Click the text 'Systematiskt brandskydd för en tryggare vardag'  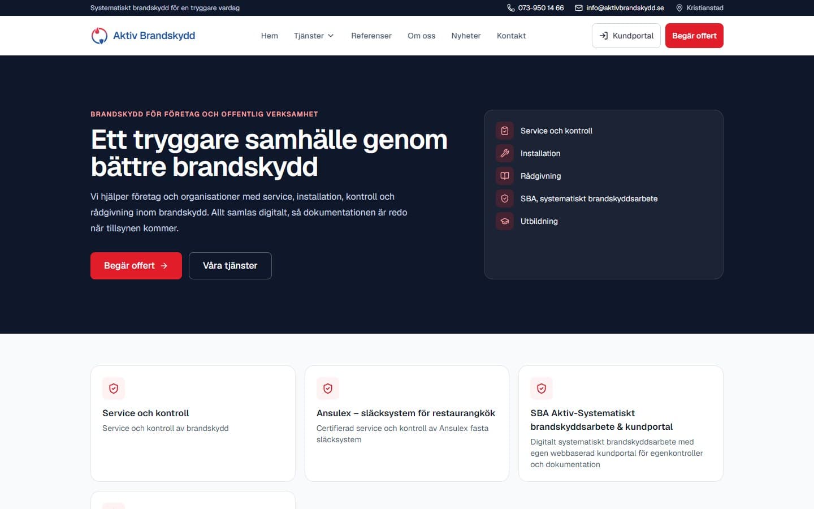[165, 8]
